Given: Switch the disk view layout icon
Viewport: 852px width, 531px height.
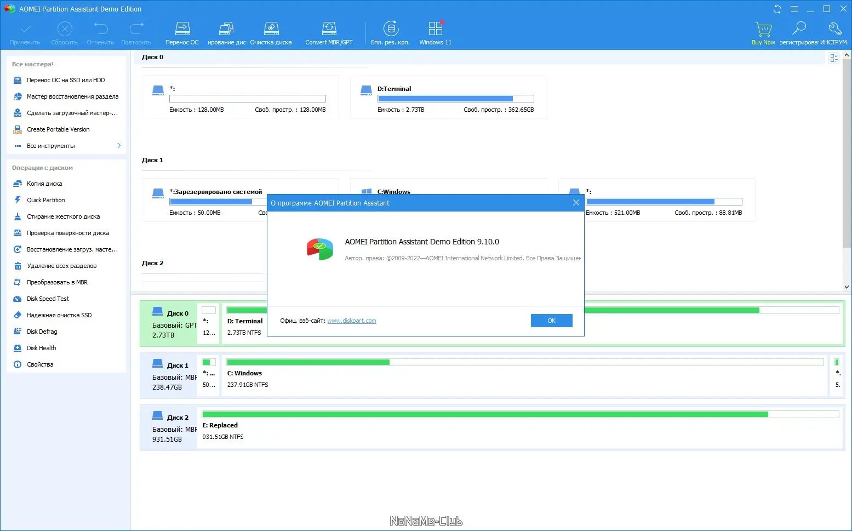Looking at the screenshot, I should tap(834, 58).
